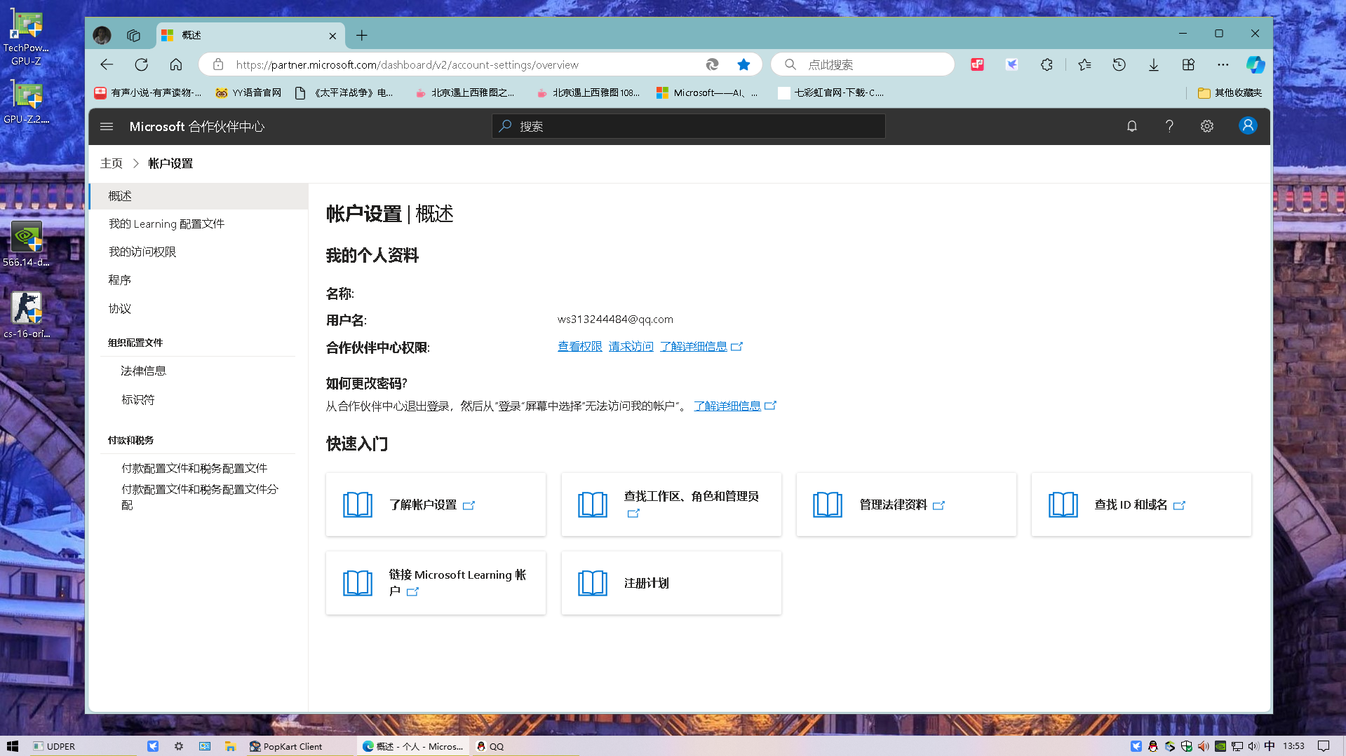
Task: Open the 查找 ID 和域名 card
Action: [x=1141, y=504]
